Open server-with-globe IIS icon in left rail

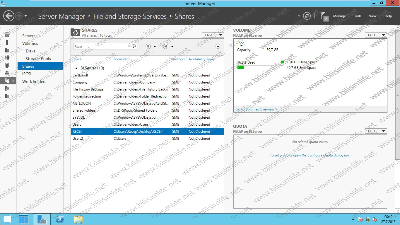7,88
